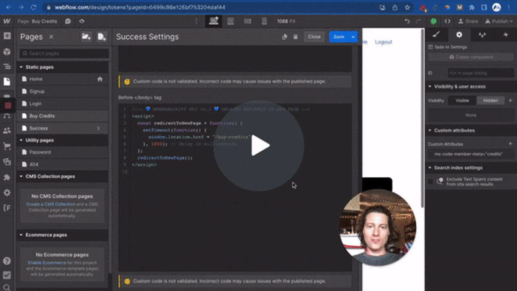The height and width of the screenshot is (291, 517).
Task: Open the Assets panel
Action: (7, 162)
